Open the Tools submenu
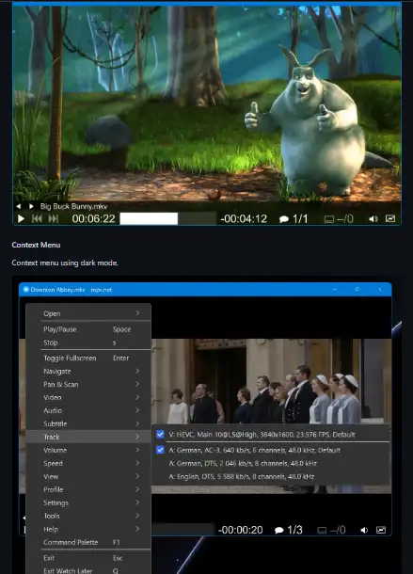 tap(88, 516)
